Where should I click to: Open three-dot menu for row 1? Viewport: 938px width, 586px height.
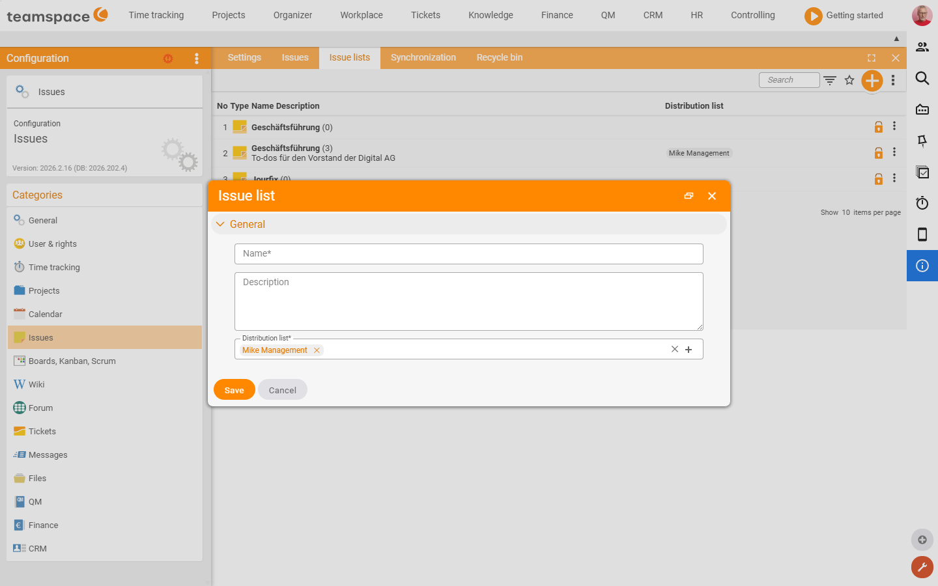pos(894,126)
